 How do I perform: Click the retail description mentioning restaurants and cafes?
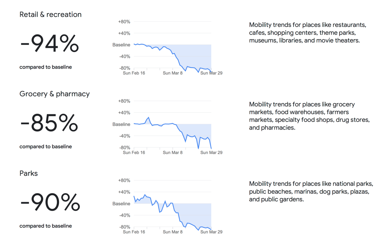click(307, 33)
